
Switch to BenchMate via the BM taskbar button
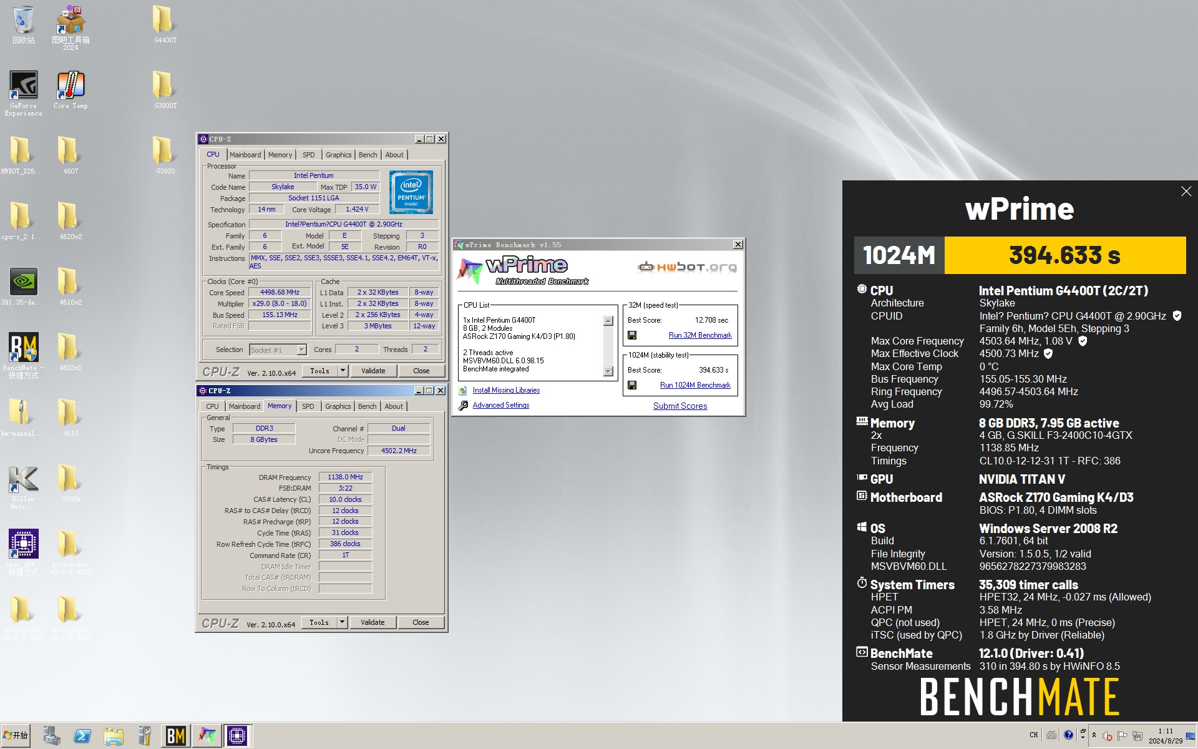click(176, 736)
